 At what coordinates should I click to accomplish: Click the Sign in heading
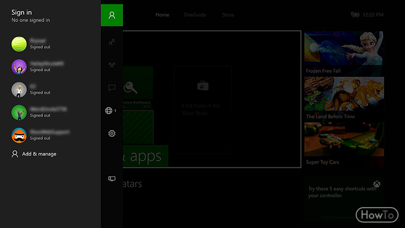click(21, 12)
